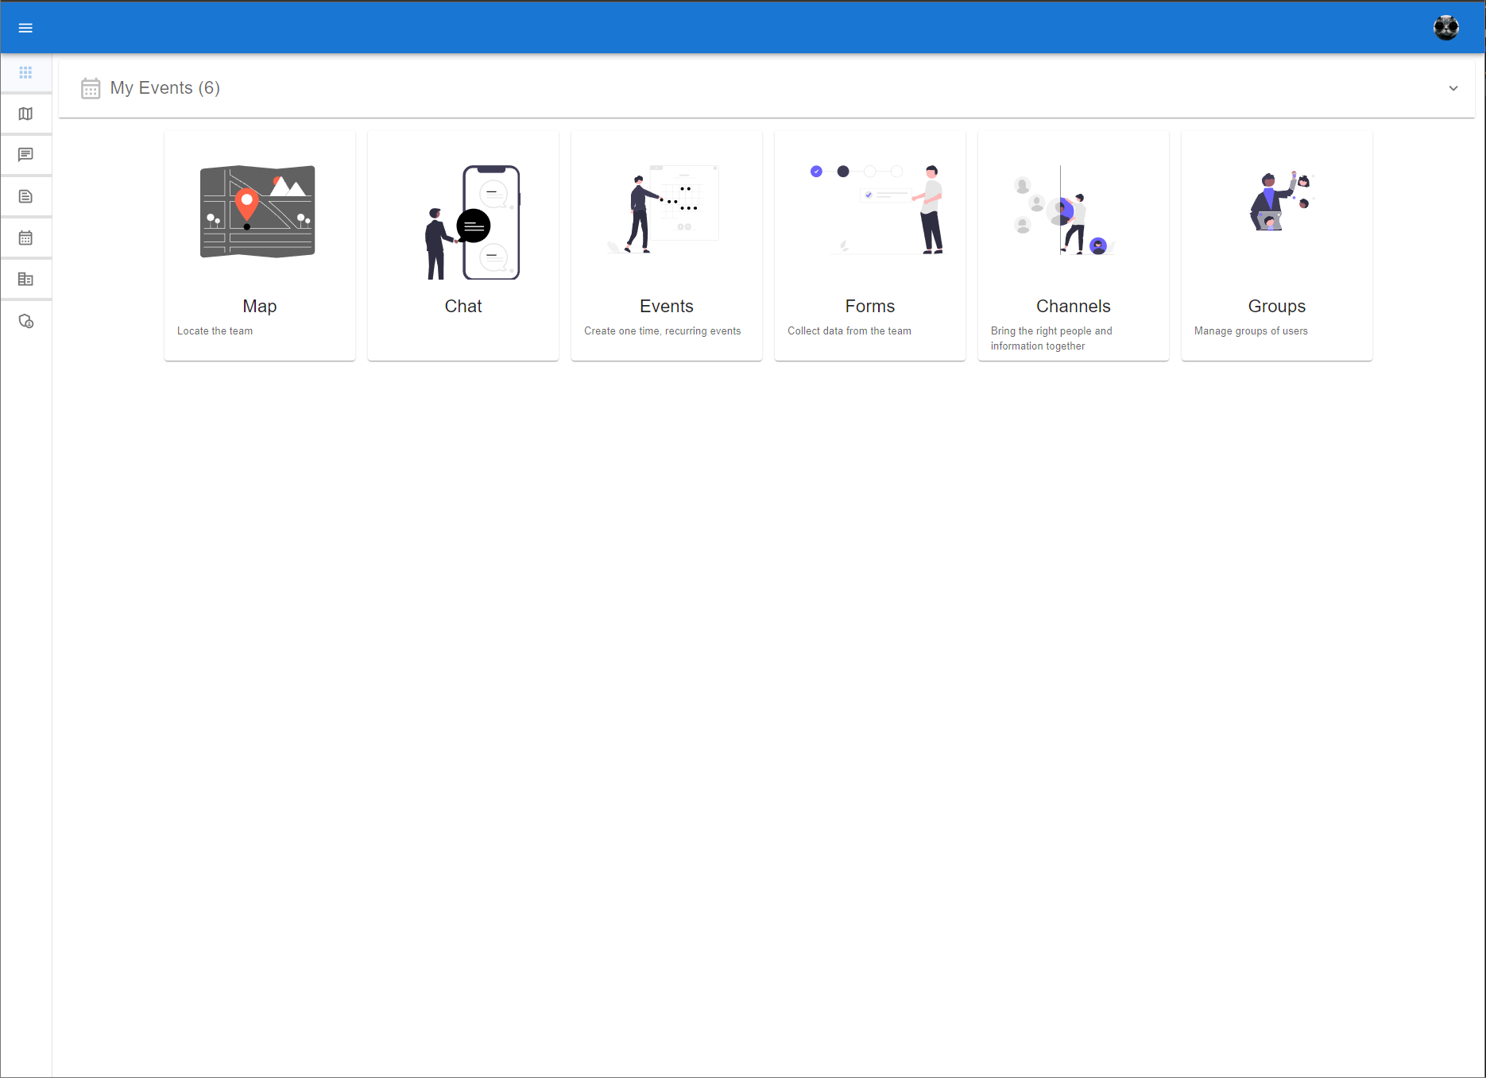Open the Events calendar icon in sidebar
The height and width of the screenshot is (1078, 1486).
click(25, 238)
